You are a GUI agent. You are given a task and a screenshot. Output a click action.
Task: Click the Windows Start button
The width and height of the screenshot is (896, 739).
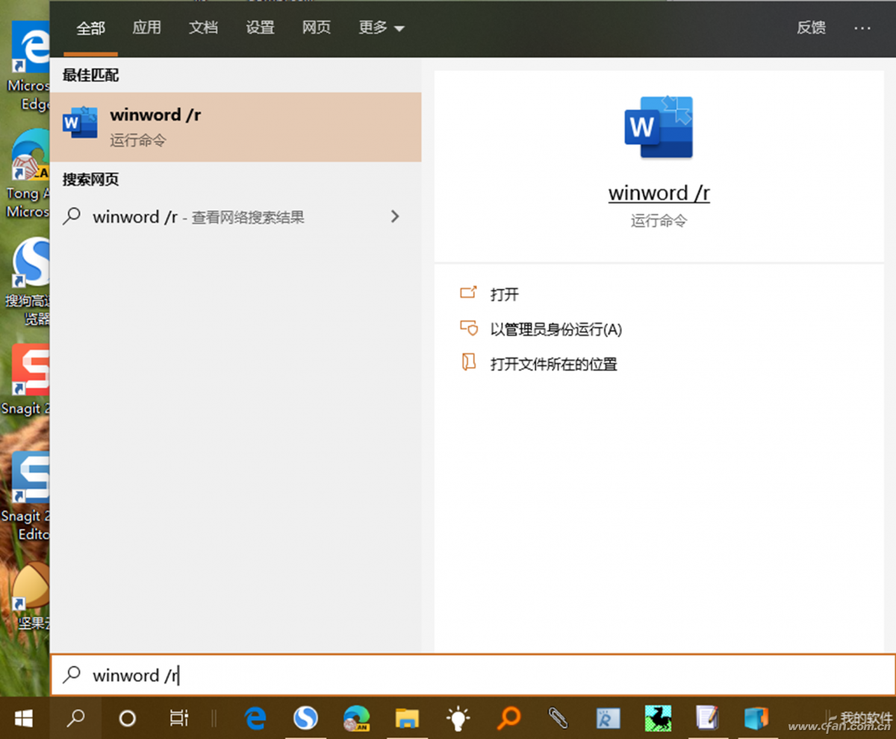(24, 718)
